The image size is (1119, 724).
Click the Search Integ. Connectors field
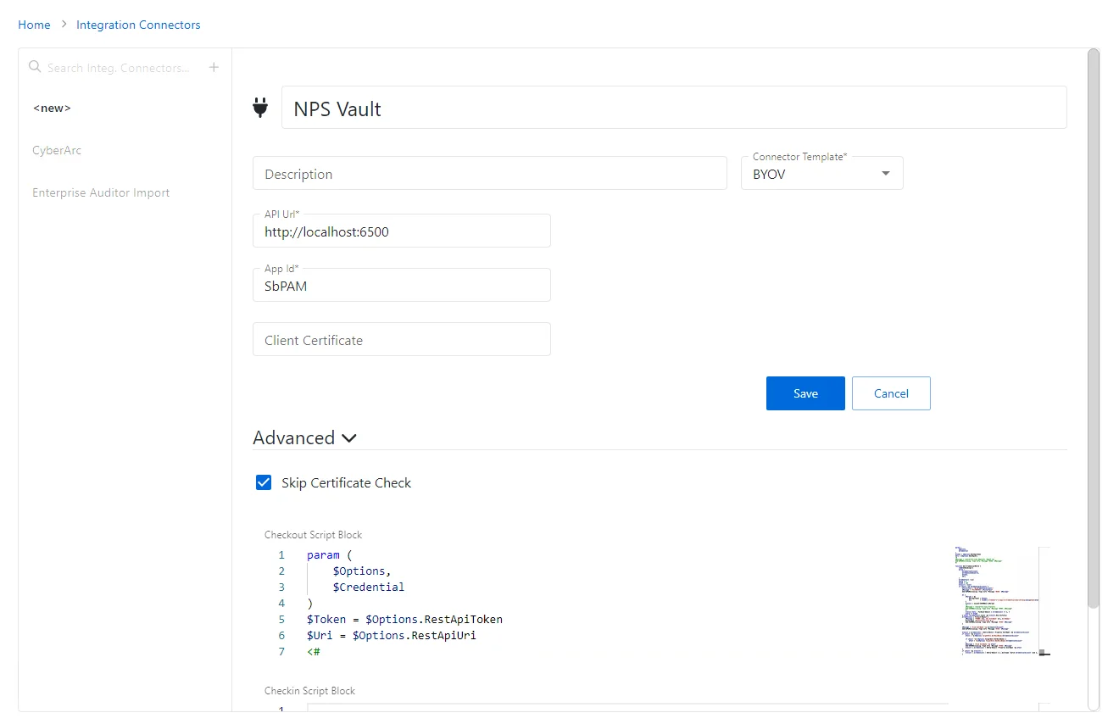(x=119, y=68)
